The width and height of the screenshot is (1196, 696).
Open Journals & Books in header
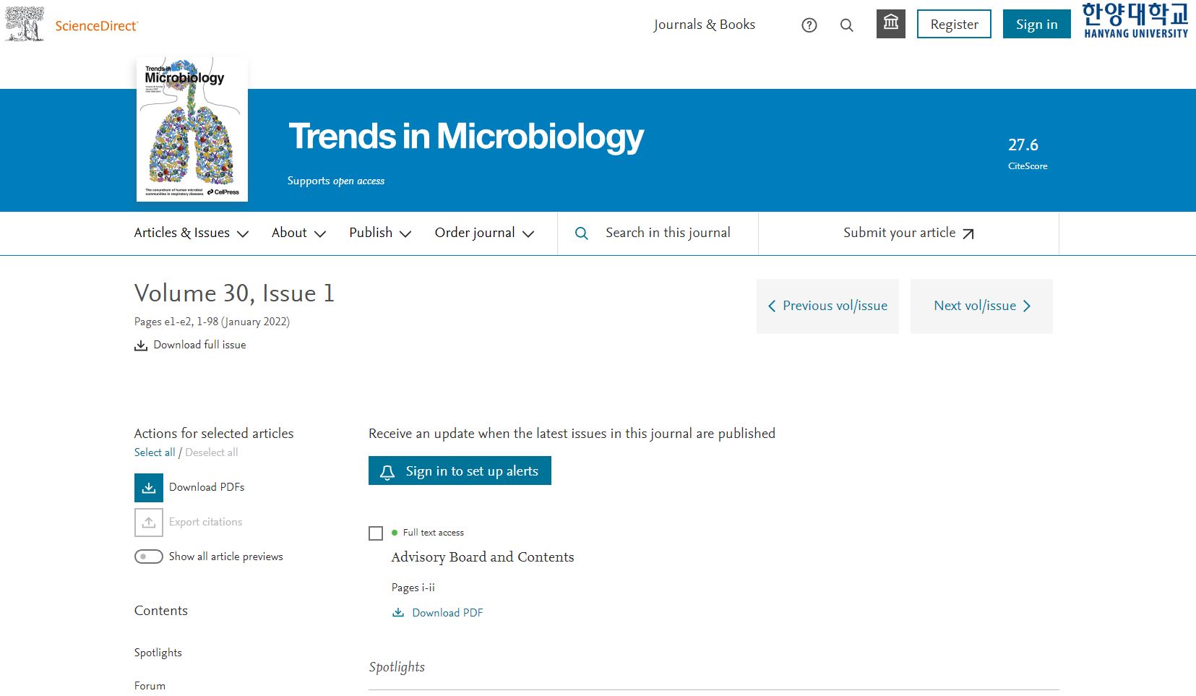tap(704, 25)
